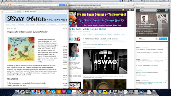The width and height of the screenshot is (171, 96).
Task: Launch Firefox from the Dock
Action: [48, 92]
